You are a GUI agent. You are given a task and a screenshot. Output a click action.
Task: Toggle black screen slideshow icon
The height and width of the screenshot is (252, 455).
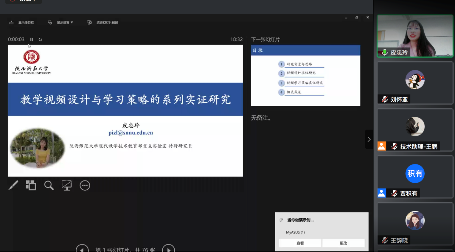pos(67,185)
